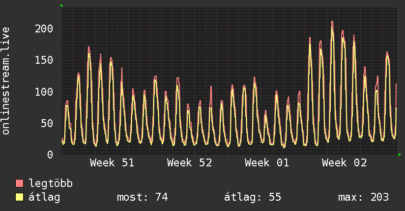
Task: Click the green arrow atop the y-axis
Action: pos(61,5)
